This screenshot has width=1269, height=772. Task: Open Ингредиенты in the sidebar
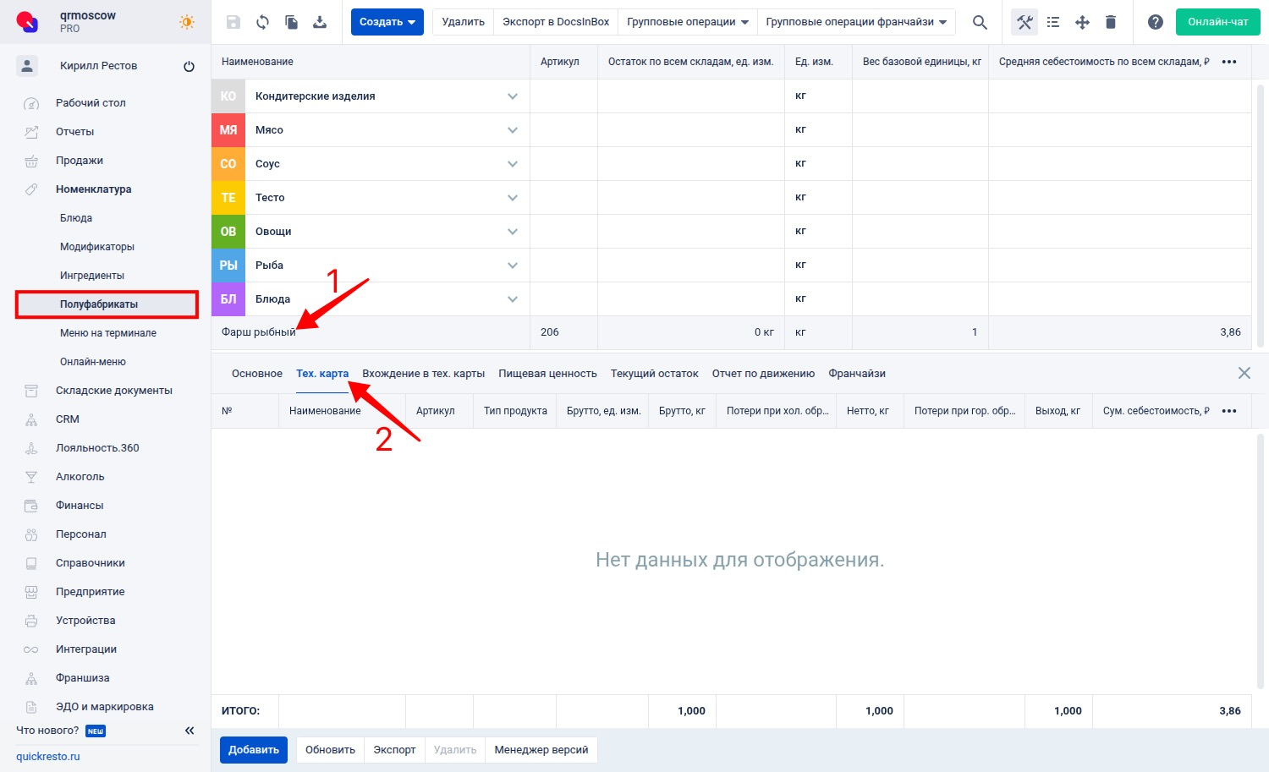92,276
